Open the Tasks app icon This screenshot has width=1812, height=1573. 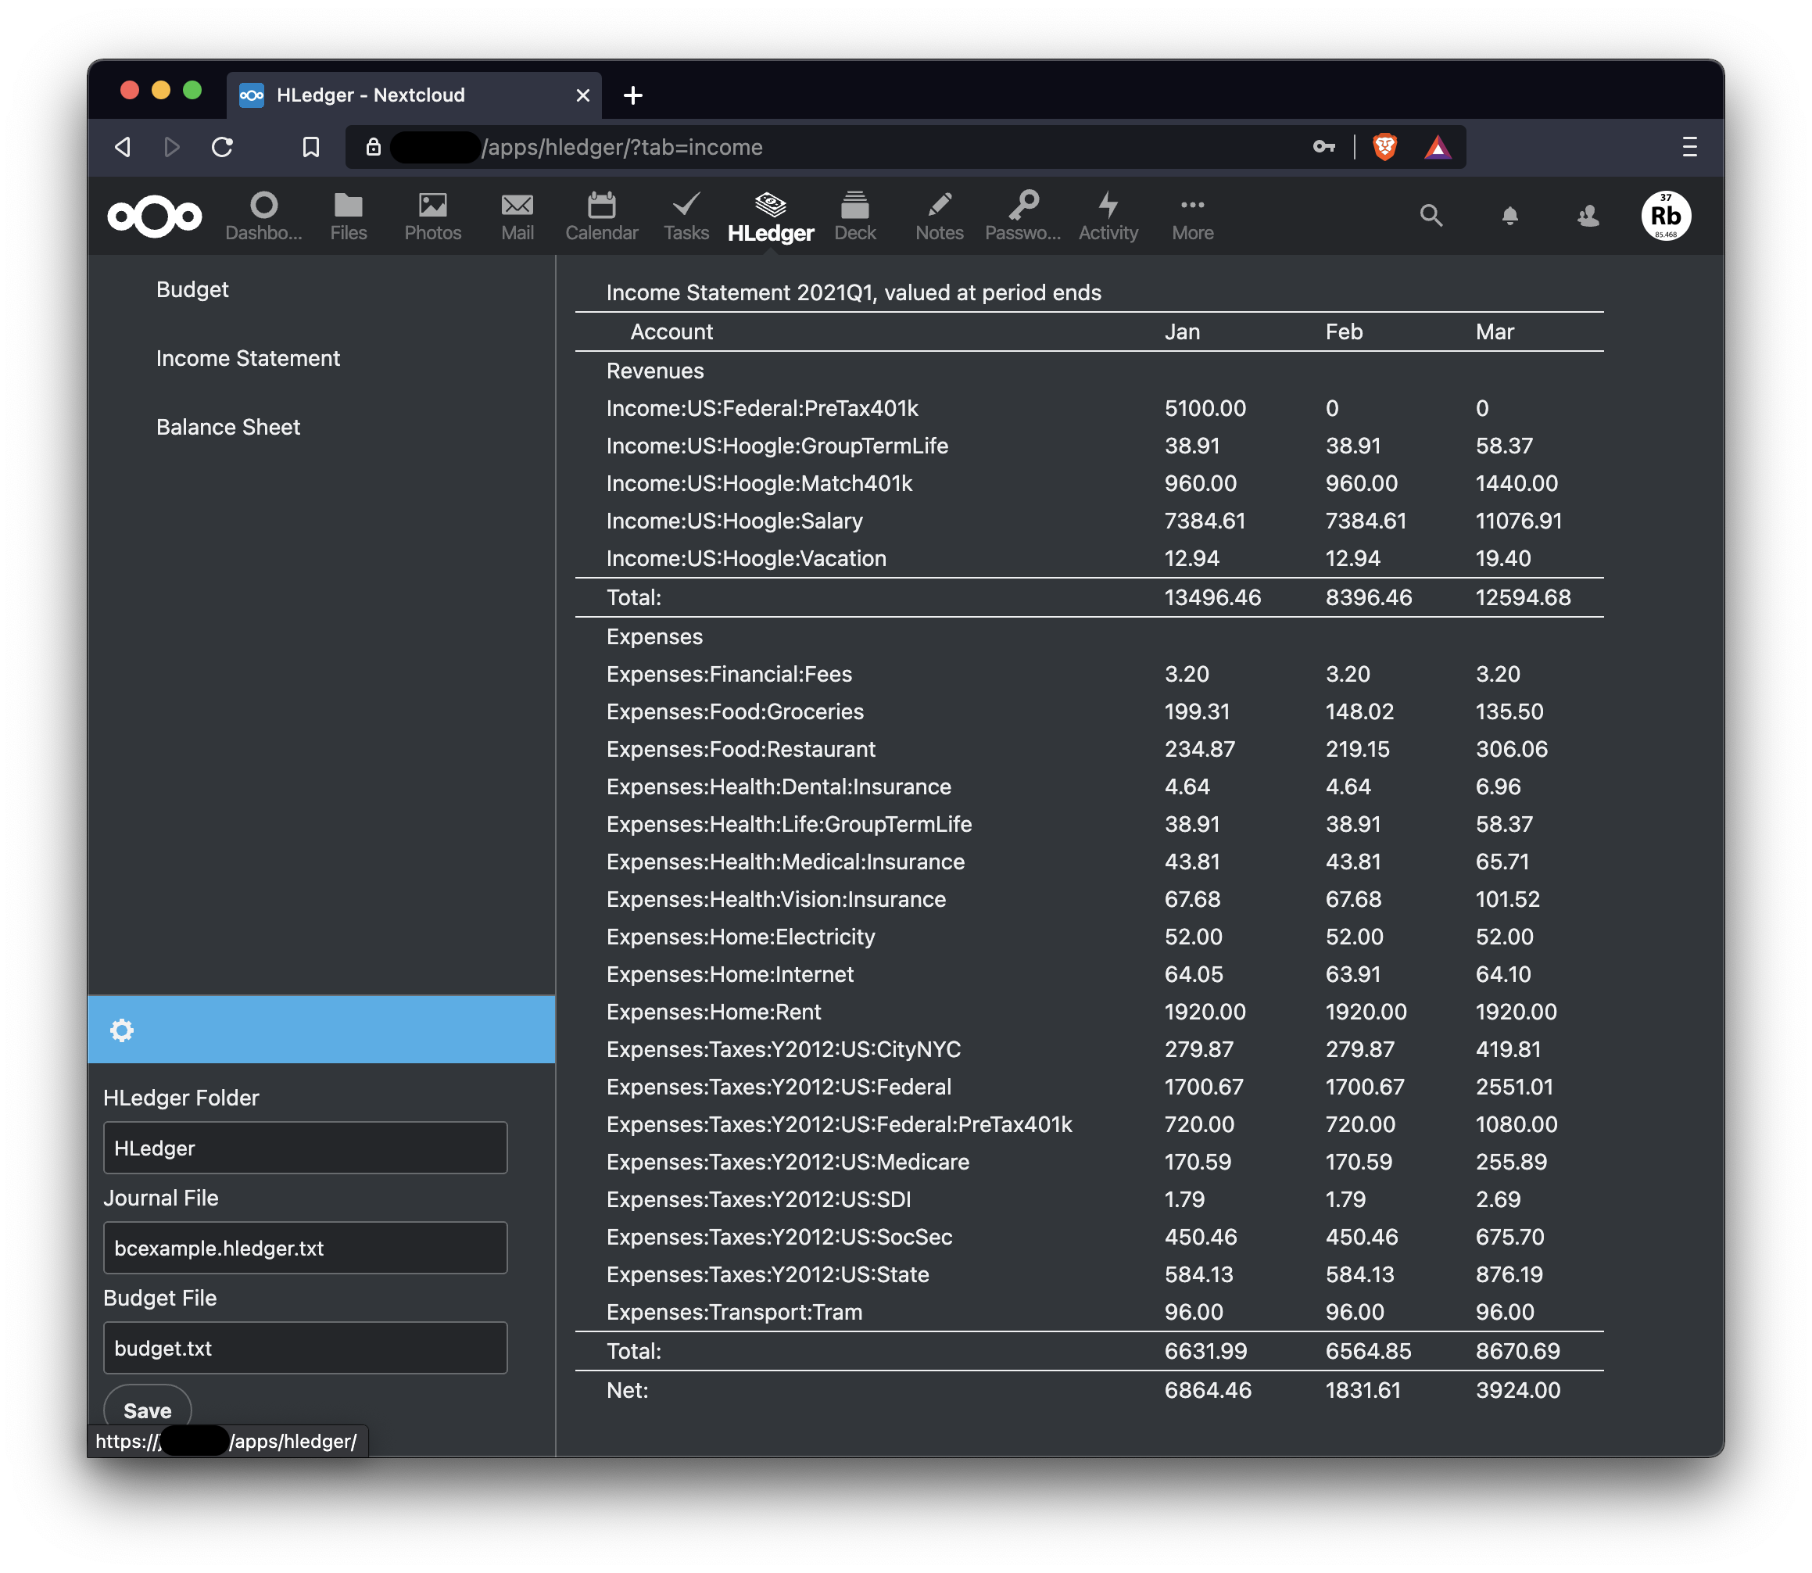686,215
